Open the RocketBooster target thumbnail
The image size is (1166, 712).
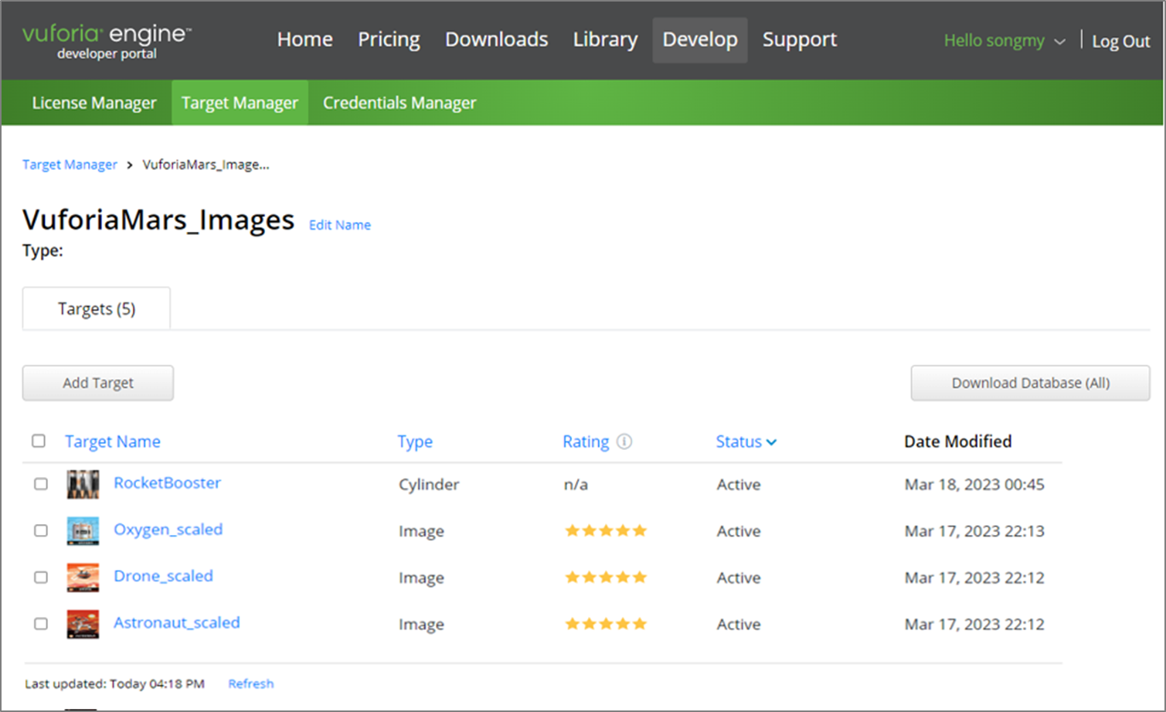(x=83, y=485)
